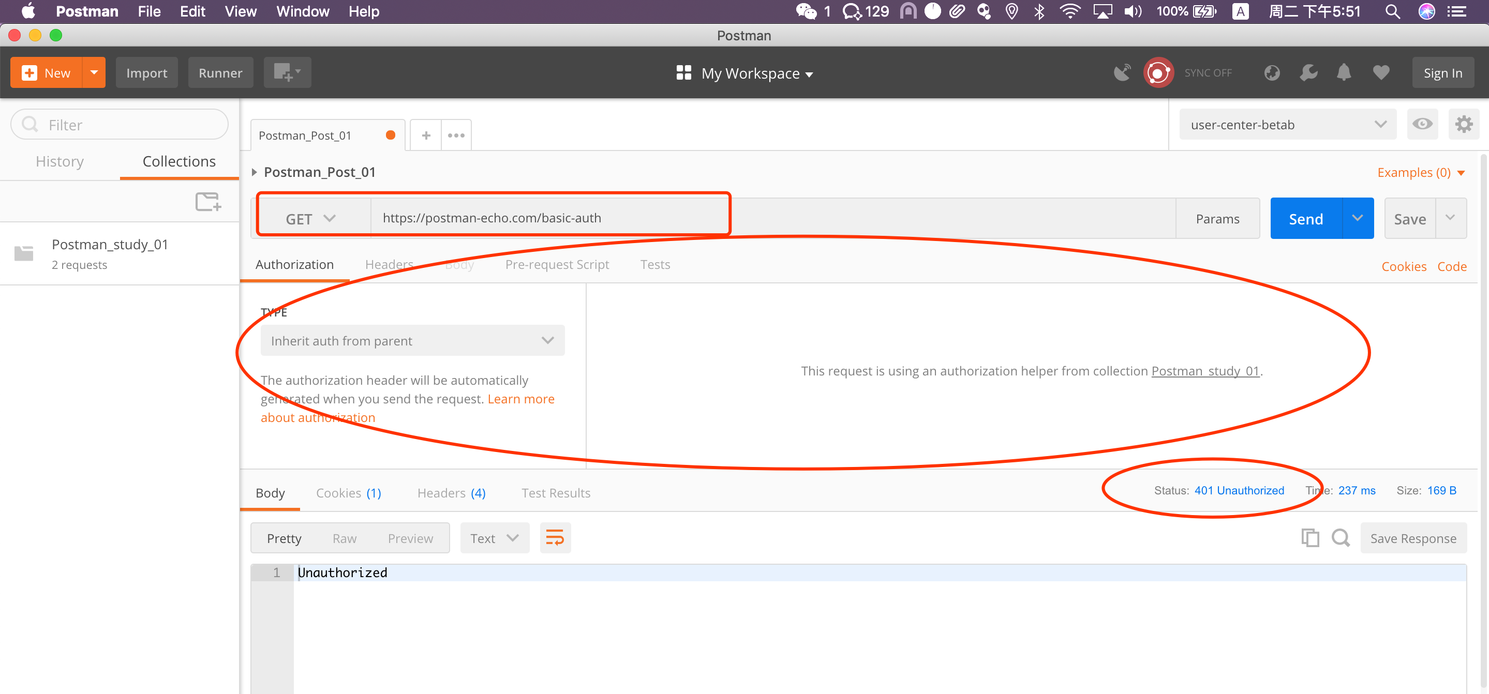Switch to the History tab
This screenshot has height=694, width=1489.
tap(59, 161)
